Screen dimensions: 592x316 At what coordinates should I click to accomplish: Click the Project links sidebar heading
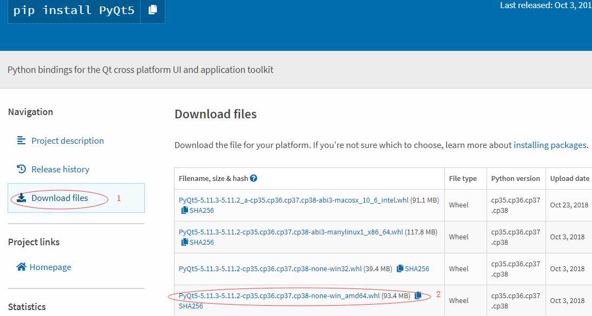tap(34, 242)
